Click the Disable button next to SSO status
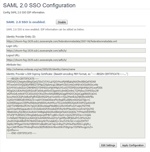Image resolution: width=150 pixels, height=152 pixels. click(62, 22)
